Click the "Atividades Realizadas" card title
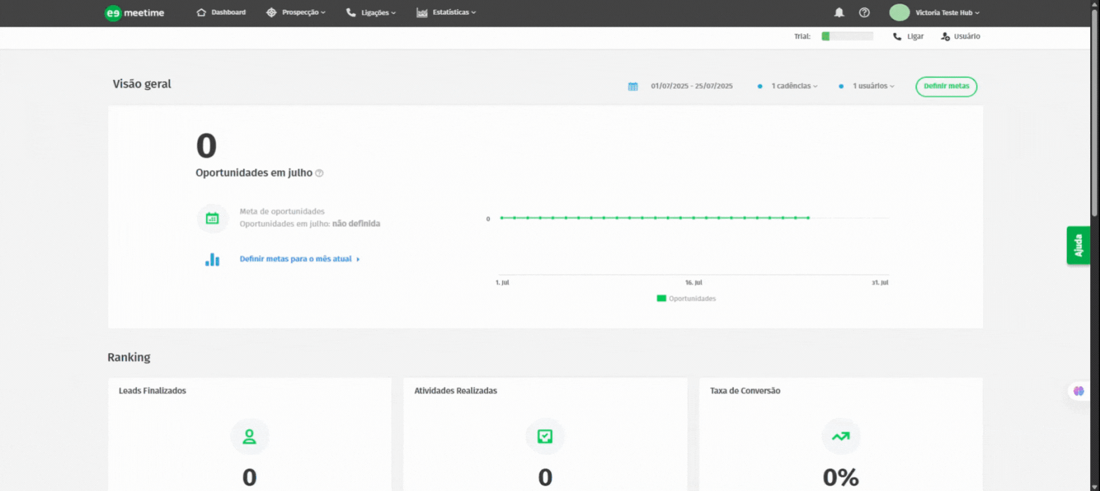This screenshot has width=1100, height=491. [x=456, y=390]
